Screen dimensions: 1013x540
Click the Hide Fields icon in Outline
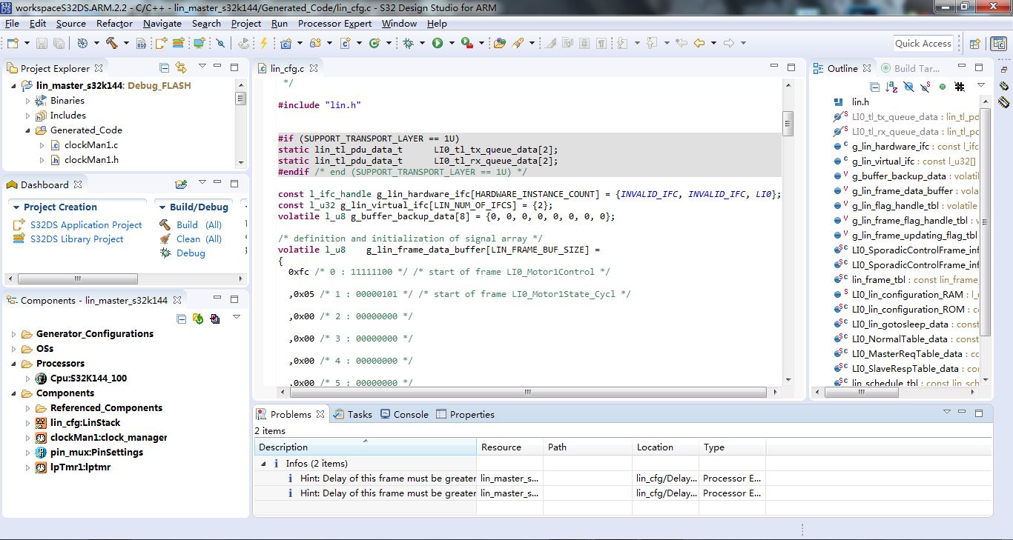tap(908, 87)
